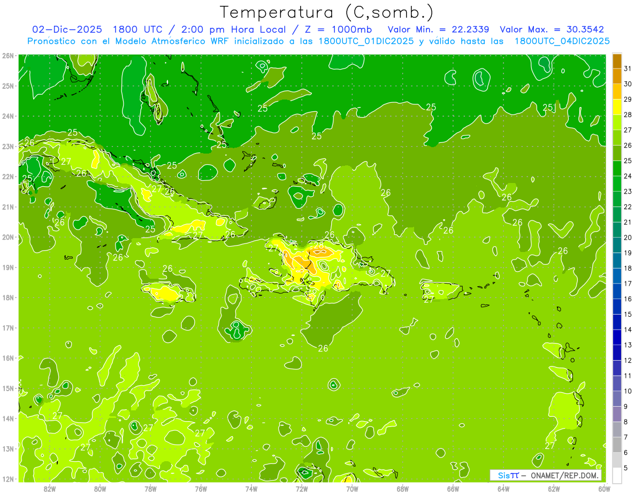
Task: Click the 80W longitude axis label
Action: [x=100, y=489]
